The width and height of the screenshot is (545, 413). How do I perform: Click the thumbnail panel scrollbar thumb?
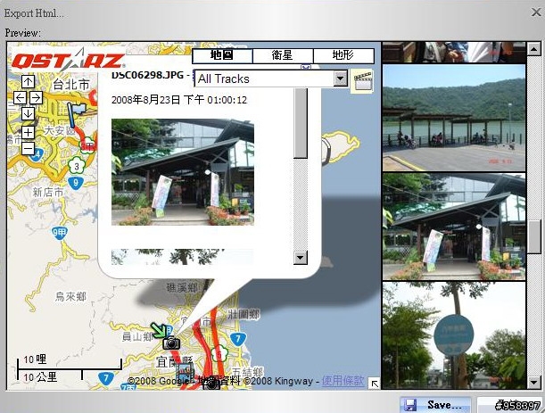click(533, 236)
